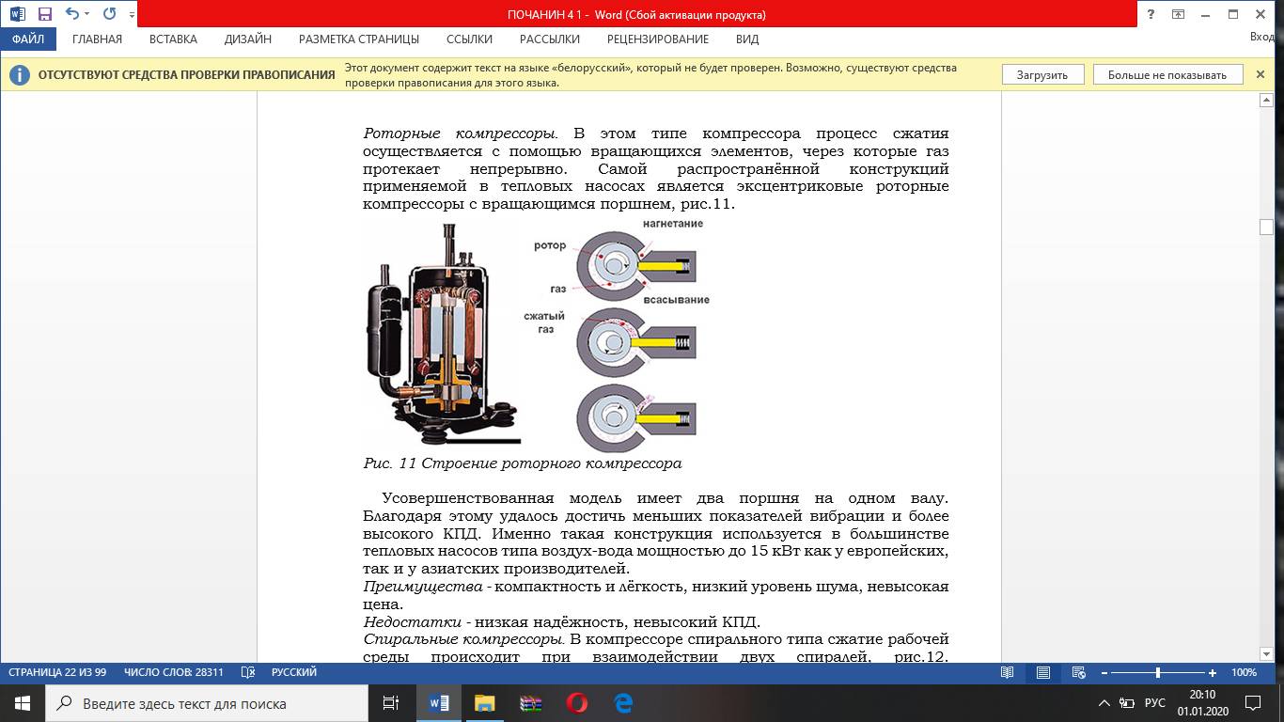Click zoom out minus icon
Image resolution: width=1284 pixels, height=722 pixels.
tap(1104, 673)
